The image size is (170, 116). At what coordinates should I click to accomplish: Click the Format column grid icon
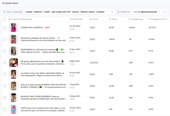pos(90,19)
